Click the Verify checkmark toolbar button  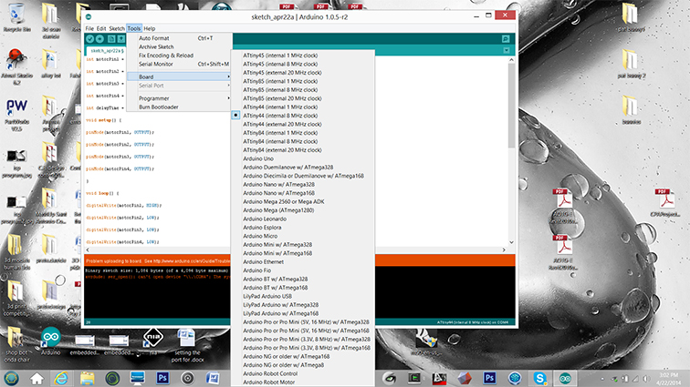tap(89, 39)
